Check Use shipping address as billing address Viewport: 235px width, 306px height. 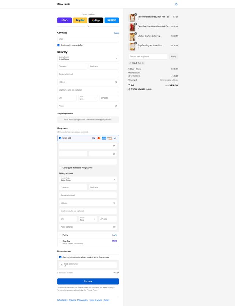pyautogui.click(x=61, y=167)
